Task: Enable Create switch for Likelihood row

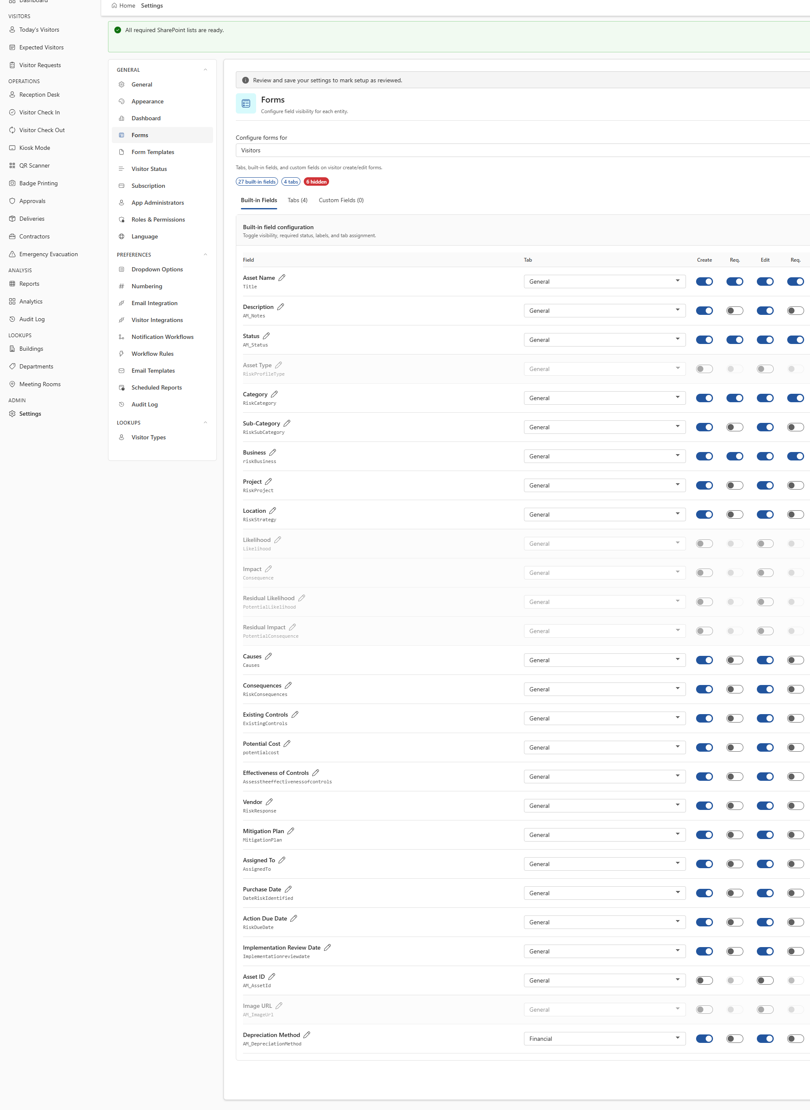Action: point(704,544)
